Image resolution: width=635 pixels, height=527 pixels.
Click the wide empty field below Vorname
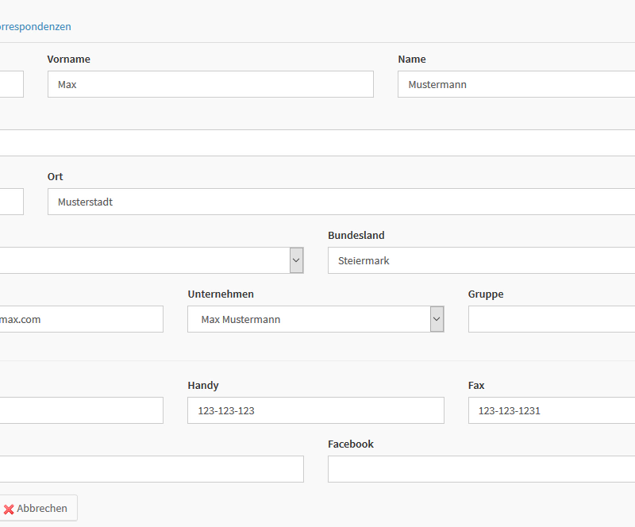[x=317, y=143]
